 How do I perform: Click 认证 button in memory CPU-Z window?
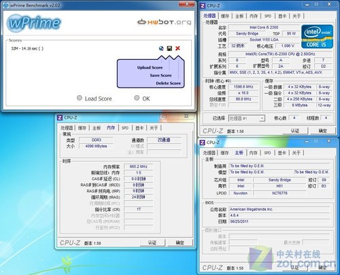(152, 242)
